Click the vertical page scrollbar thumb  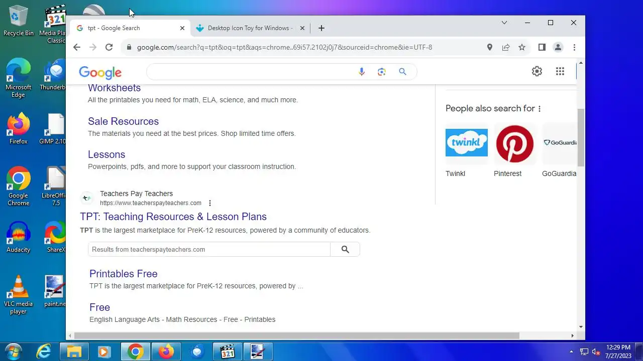(x=581, y=137)
